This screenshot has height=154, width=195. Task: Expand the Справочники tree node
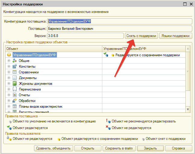tap(9, 72)
